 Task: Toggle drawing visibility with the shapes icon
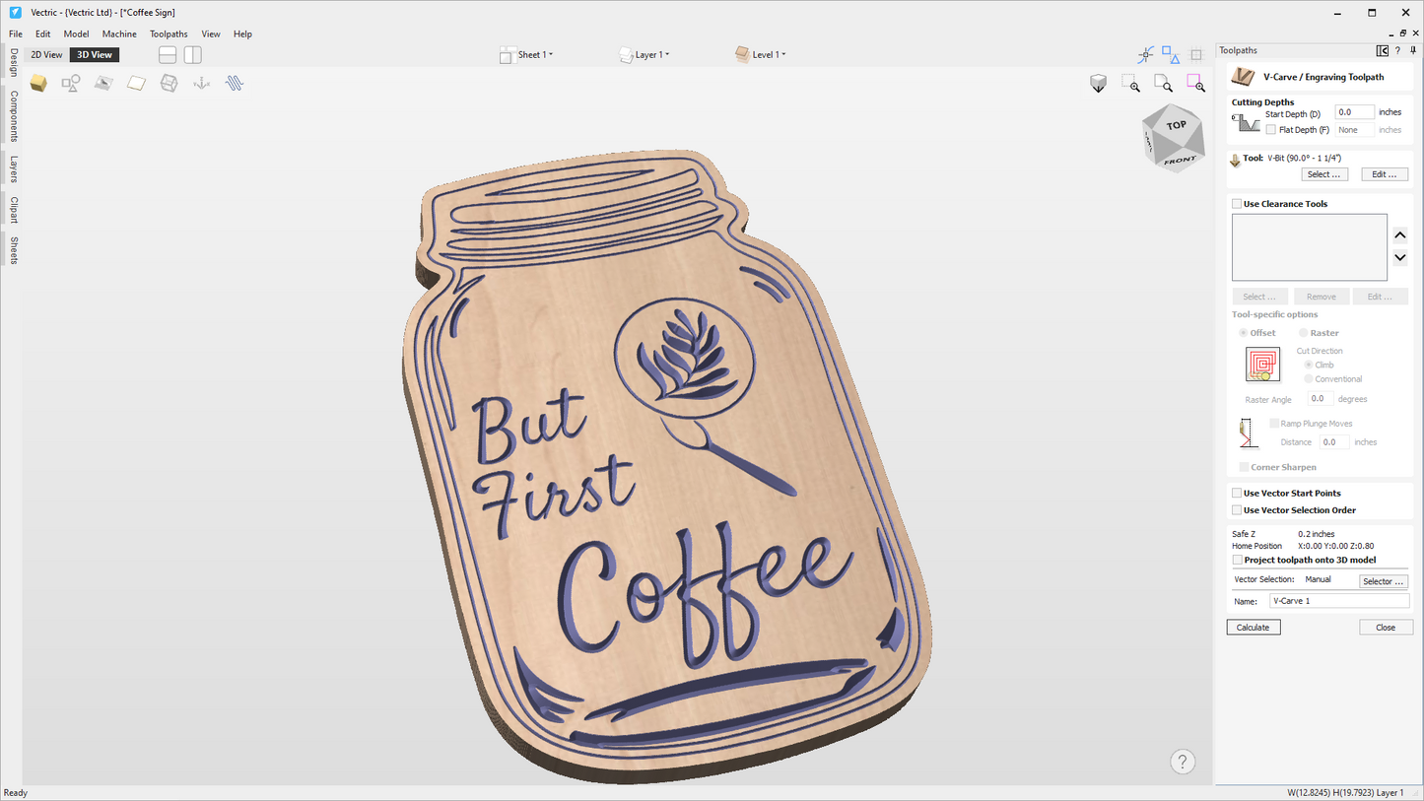point(70,83)
